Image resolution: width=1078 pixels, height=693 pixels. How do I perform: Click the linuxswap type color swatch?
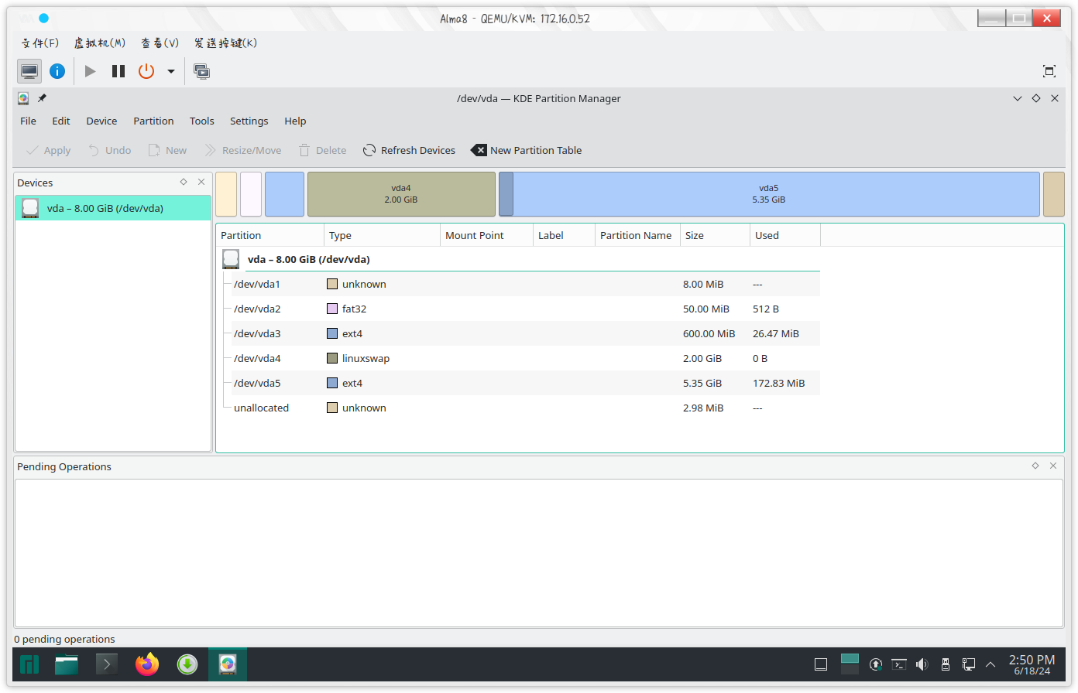pyautogui.click(x=332, y=358)
